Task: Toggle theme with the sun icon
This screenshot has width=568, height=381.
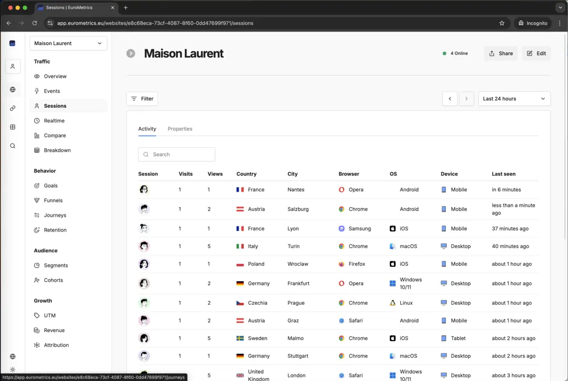Action: pyautogui.click(x=13, y=370)
